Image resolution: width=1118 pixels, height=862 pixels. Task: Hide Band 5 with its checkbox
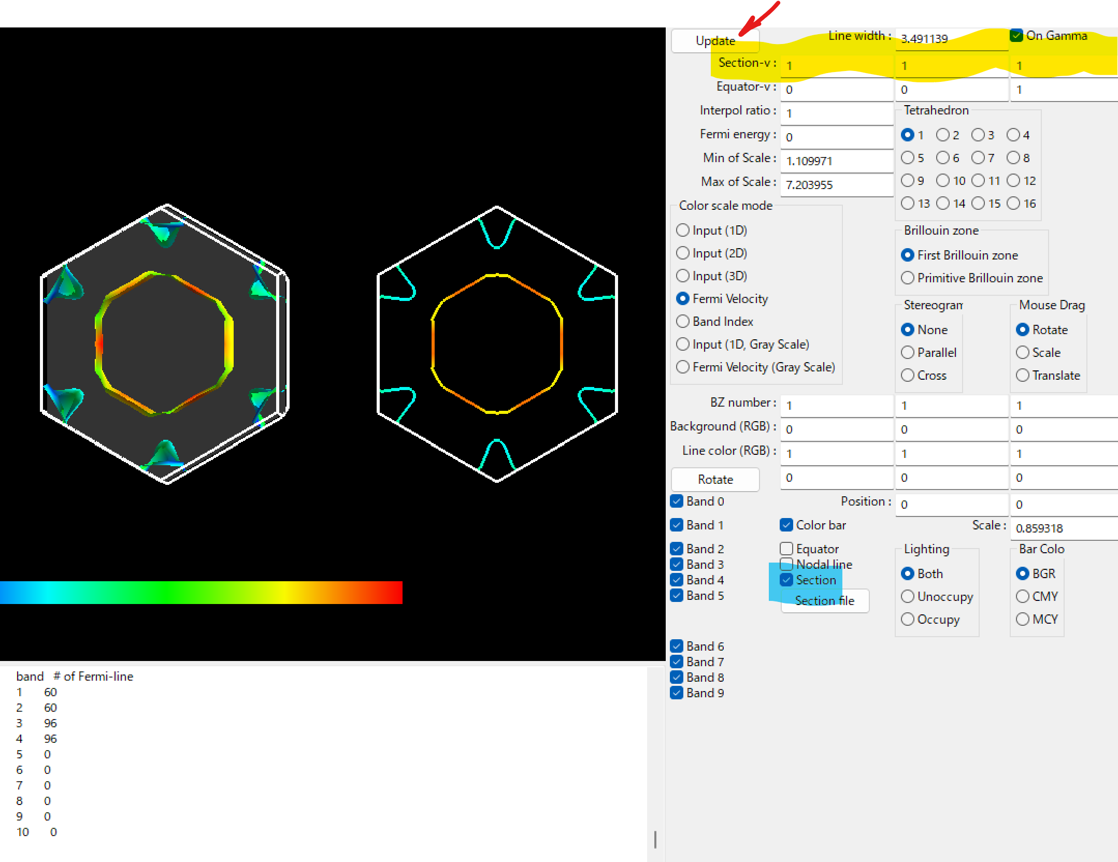tap(677, 595)
